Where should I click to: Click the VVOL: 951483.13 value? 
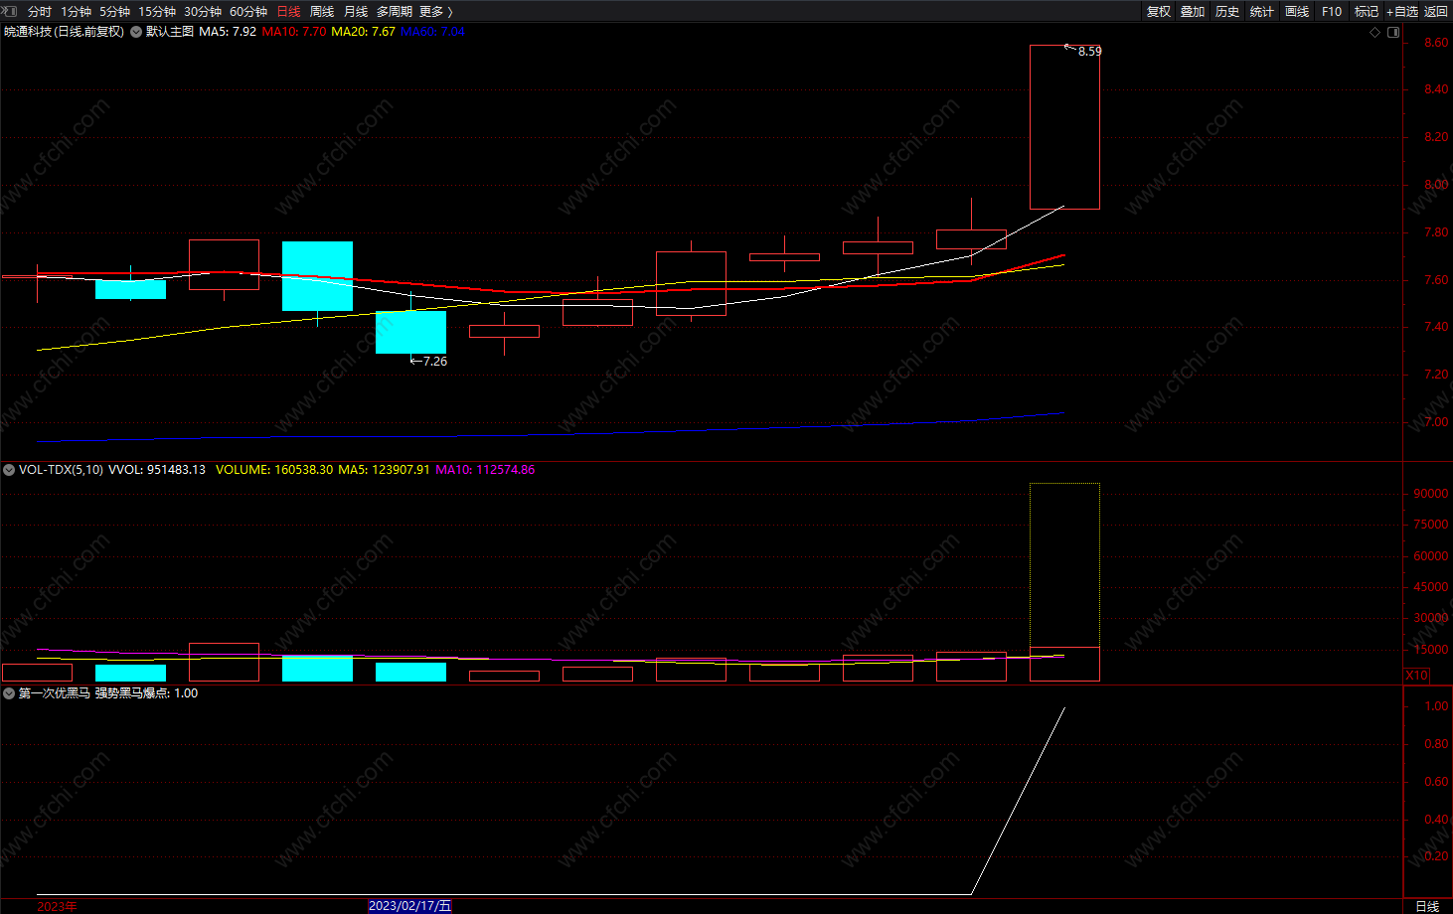pos(157,470)
